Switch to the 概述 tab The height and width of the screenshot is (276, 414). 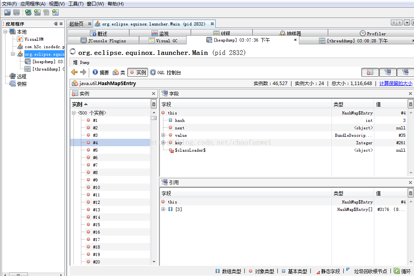(x=99, y=33)
